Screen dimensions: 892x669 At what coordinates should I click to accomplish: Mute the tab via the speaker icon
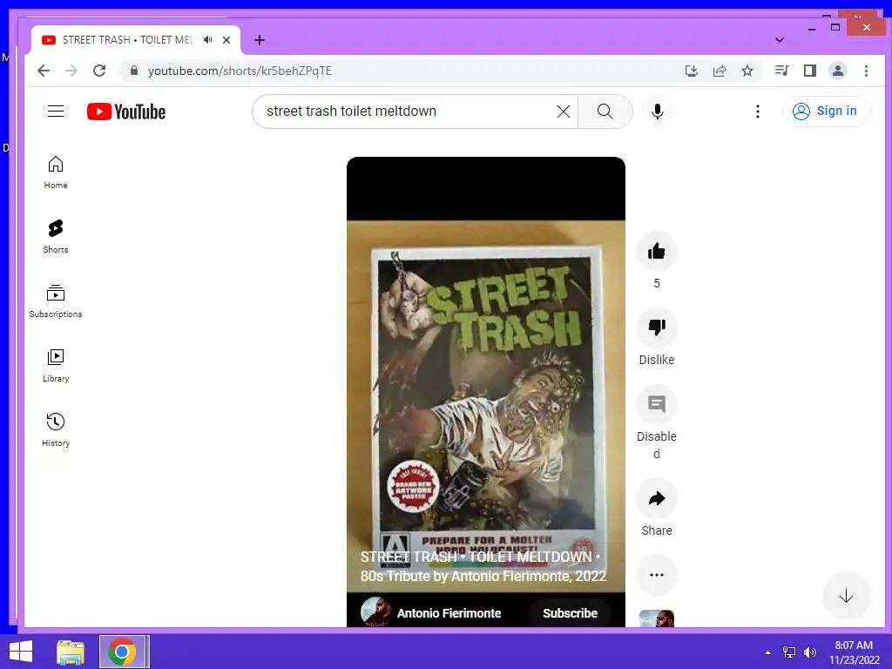click(x=207, y=40)
